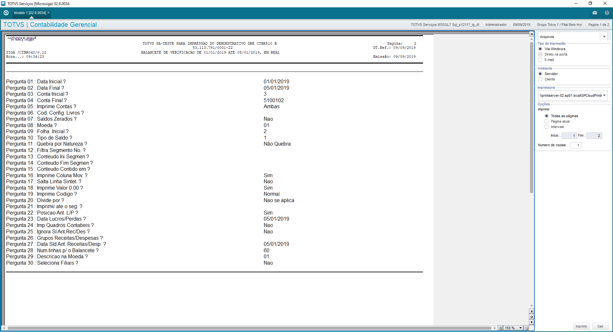The image size is (613, 332).
Task: Choose Cliente environment
Action: point(540,79)
